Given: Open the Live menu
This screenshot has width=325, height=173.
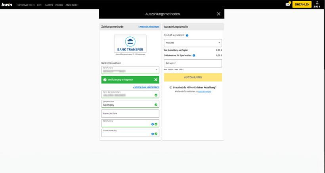Looking at the screenshot, I should tap(39, 5).
